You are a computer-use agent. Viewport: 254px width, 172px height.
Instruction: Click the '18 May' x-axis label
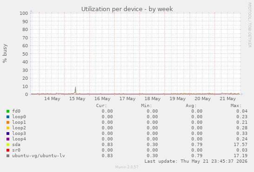[x=152, y=99]
